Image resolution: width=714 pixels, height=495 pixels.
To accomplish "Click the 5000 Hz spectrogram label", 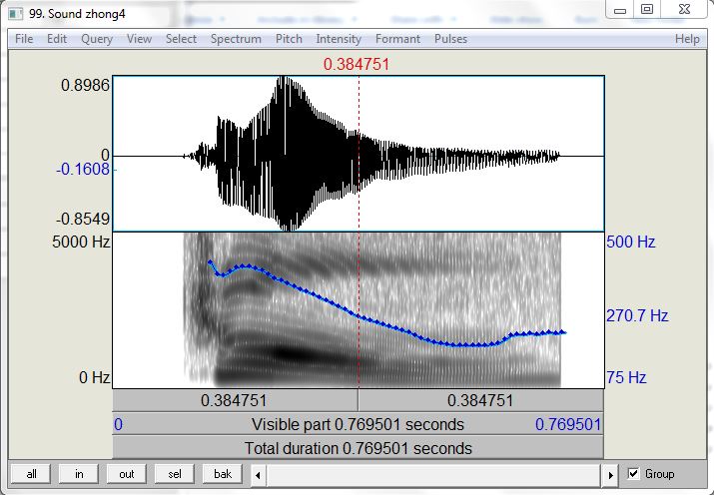I will coord(81,242).
